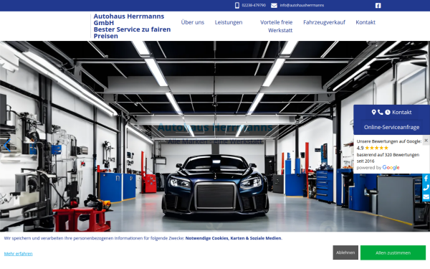The width and height of the screenshot is (430, 269).
Task: Open the Mehr erfahren link
Action: pyautogui.click(x=19, y=254)
